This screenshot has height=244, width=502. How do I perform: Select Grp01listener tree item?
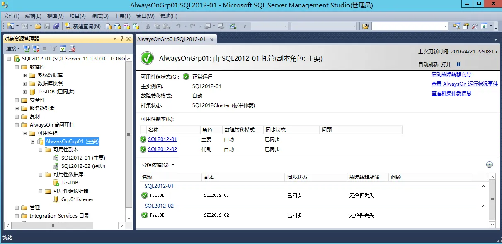(x=78, y=199)
